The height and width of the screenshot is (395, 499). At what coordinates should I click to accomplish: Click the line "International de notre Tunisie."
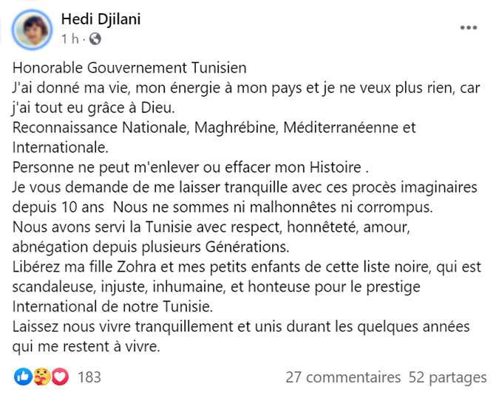(112, 306)
